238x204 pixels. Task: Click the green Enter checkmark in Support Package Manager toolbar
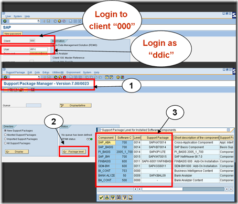click(x=5, y=77)
